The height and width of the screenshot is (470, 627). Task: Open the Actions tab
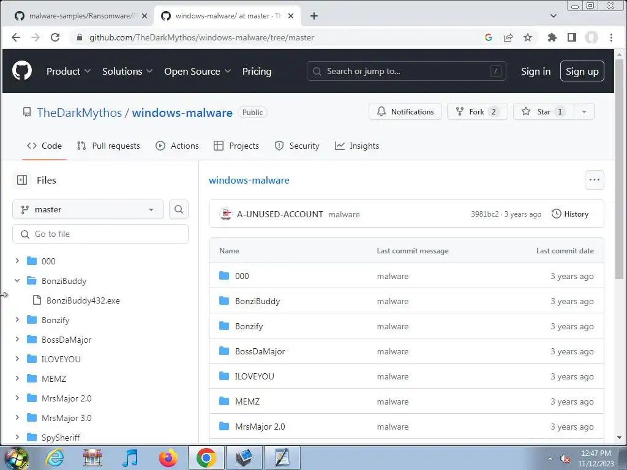coord(177,146)
